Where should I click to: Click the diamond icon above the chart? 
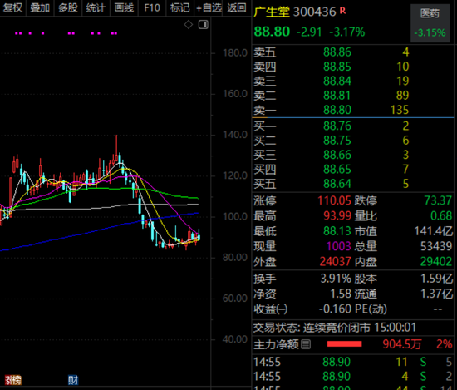point(189,25)
